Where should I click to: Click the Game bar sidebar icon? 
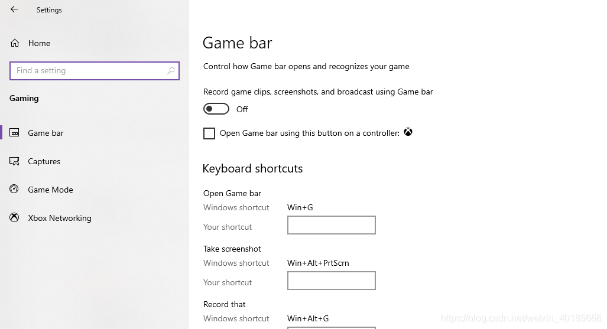pos(14,133)
